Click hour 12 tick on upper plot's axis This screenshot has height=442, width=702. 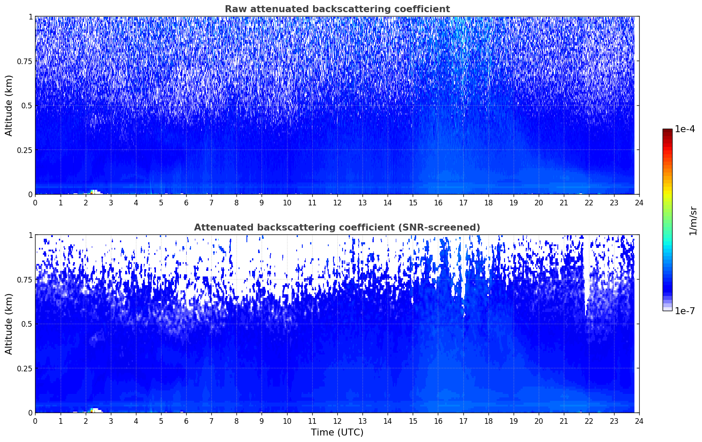(x=337, y=202)
